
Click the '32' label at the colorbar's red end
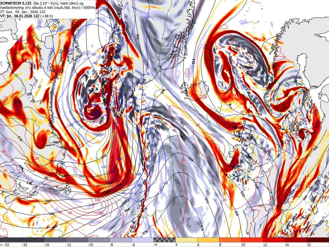309,245
